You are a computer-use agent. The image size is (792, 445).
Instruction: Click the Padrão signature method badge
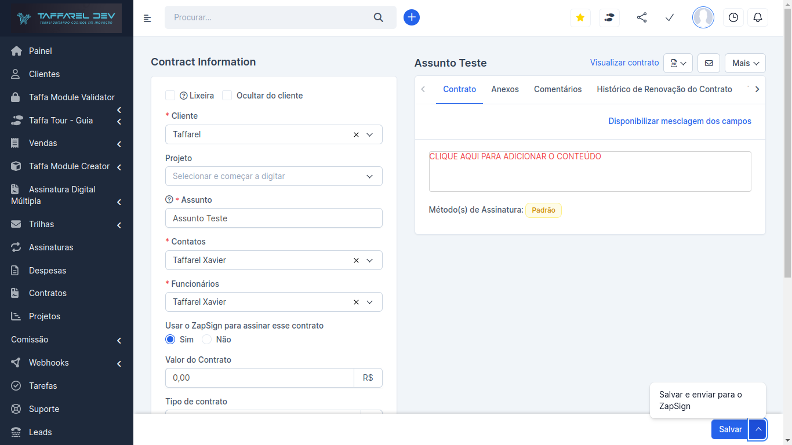pyautogui.click(x=543, y=210)
